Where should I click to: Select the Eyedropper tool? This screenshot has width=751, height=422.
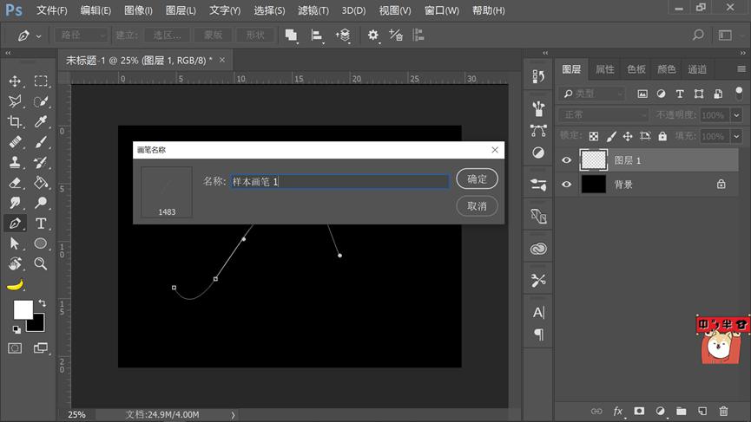[x=41, y=122]
